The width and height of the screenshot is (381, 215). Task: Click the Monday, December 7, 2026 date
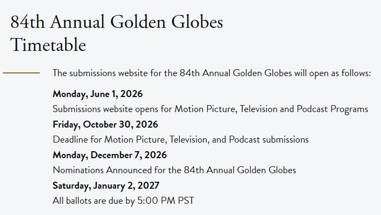110,155
